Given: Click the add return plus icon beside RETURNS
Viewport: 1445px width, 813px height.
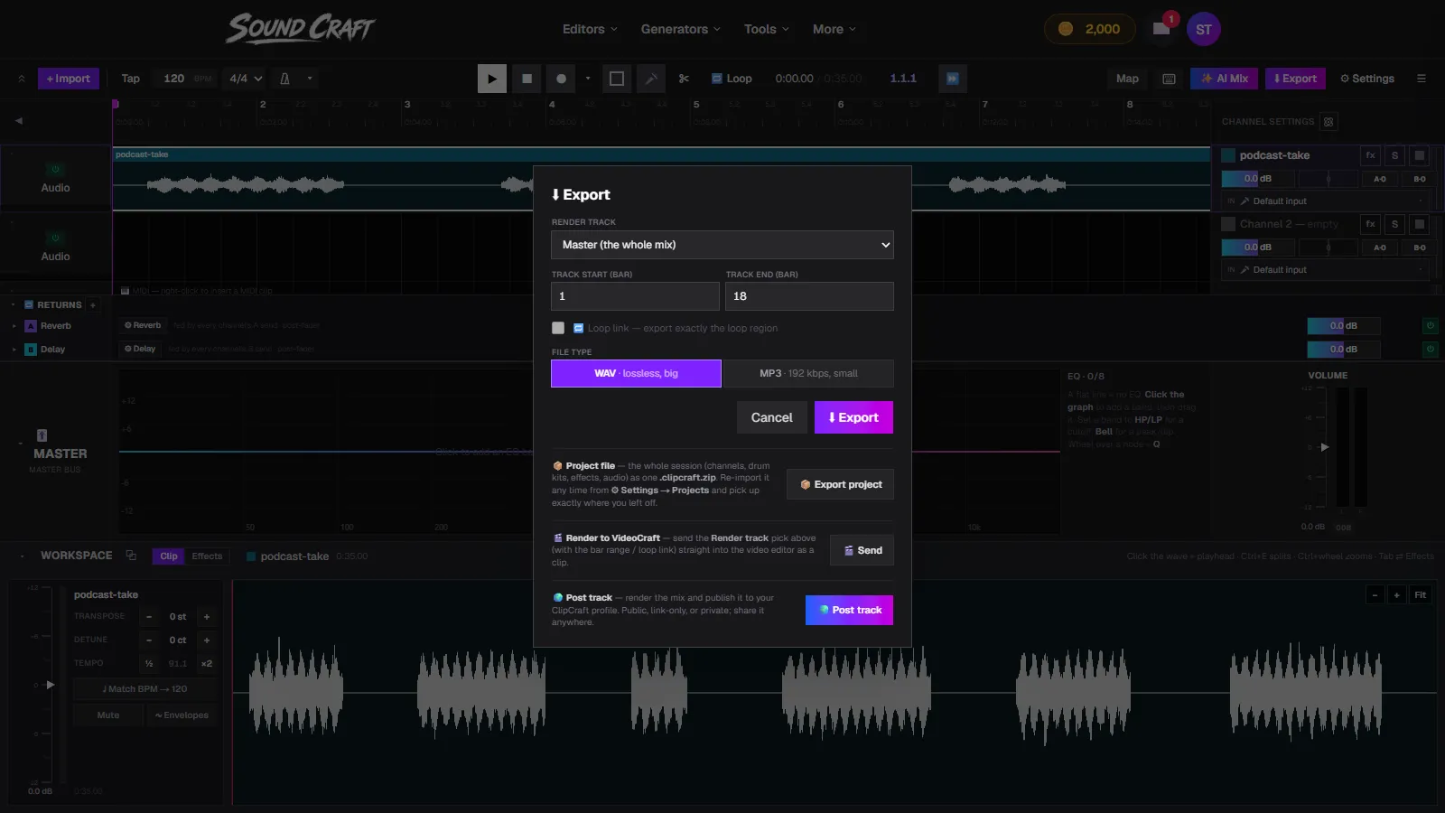Looking at the screenshot, I should 92,305.
